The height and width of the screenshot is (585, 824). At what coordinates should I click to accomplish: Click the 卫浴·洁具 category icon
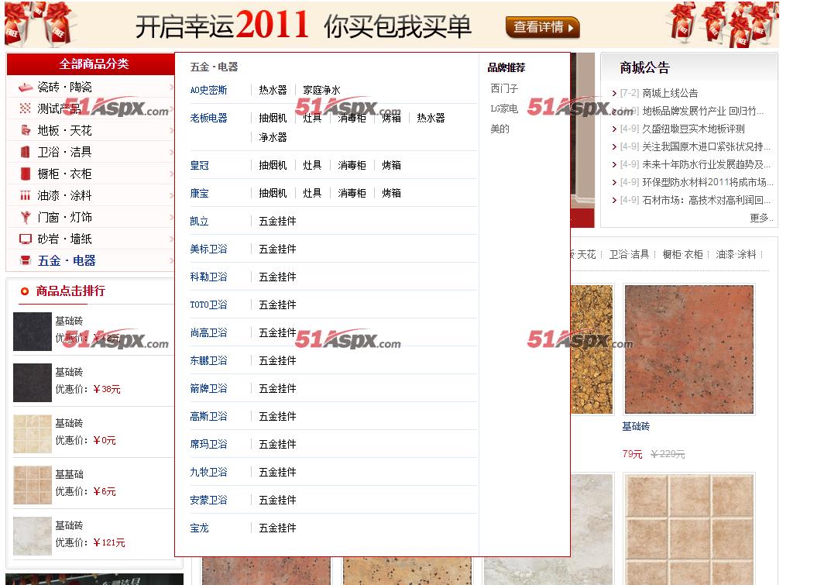26,152
